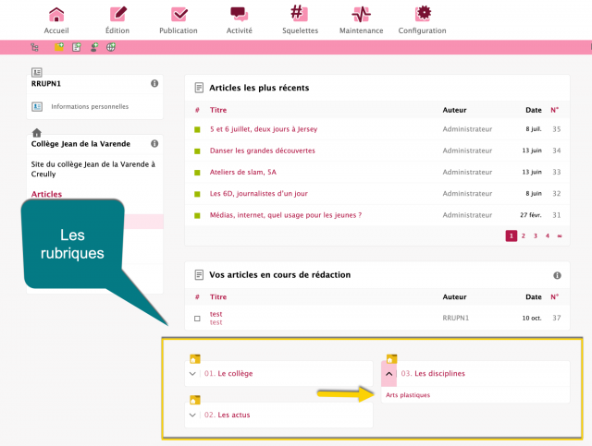Open the Maintenance menu
Screen dimensions: 592x446
(361, 20)
